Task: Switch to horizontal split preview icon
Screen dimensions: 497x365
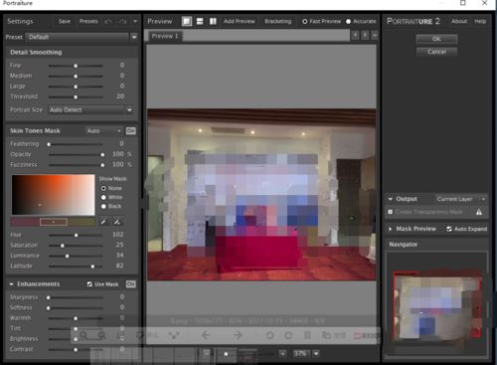Action: 200,21
